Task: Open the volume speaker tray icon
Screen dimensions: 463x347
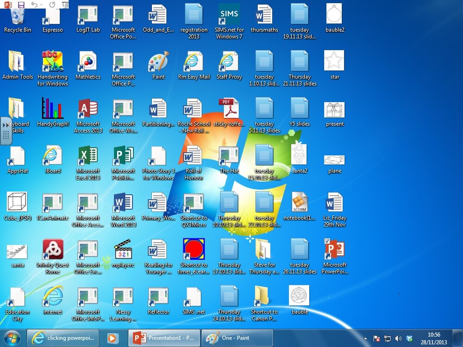Action: click(398, 339)
